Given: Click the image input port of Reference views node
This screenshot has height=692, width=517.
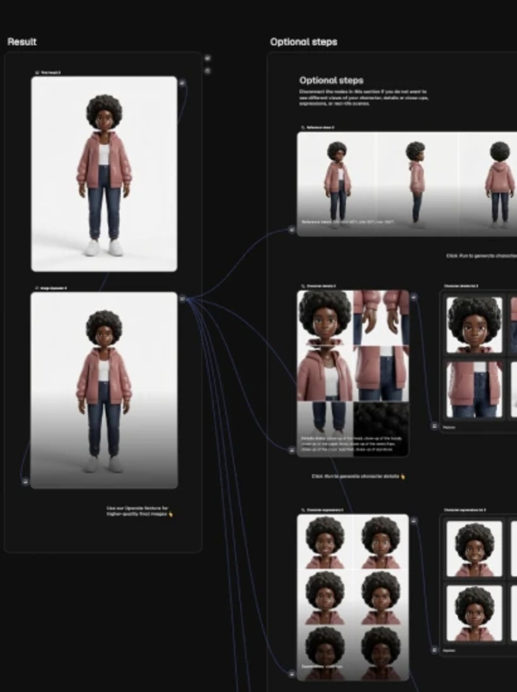Looking at the screenshot, I should 292,230.
